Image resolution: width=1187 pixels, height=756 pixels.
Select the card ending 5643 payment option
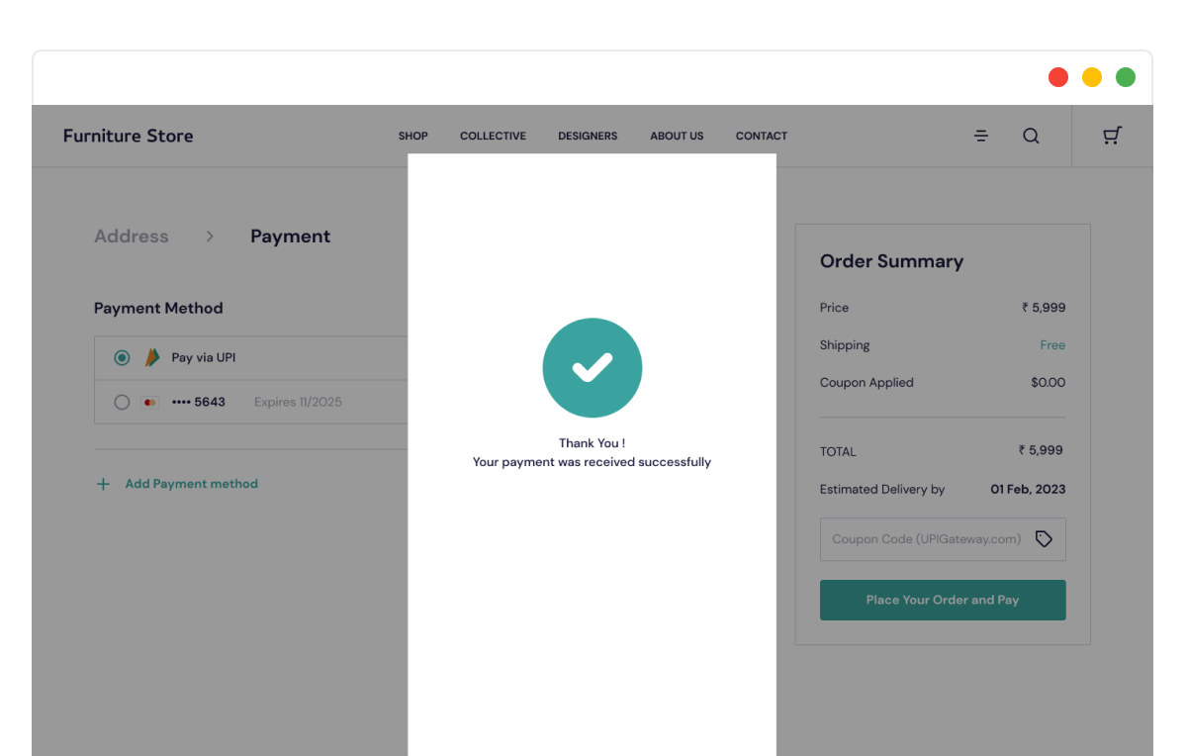point(122,402)
